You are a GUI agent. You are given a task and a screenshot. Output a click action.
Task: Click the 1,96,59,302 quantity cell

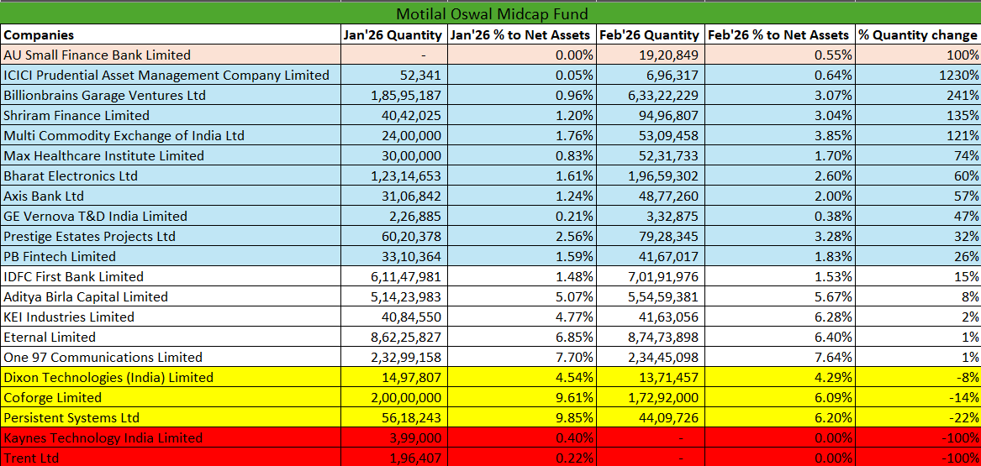(x=651, y=175)
